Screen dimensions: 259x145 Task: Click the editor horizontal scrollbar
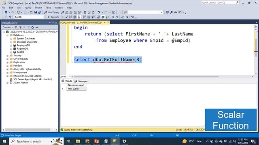[146, 77]
